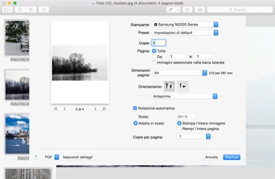Click the ending page field after 'a:'
Image resolution: width=275 pixels, height=179 pixels.
pyautogui.click(x=204, y=56)
